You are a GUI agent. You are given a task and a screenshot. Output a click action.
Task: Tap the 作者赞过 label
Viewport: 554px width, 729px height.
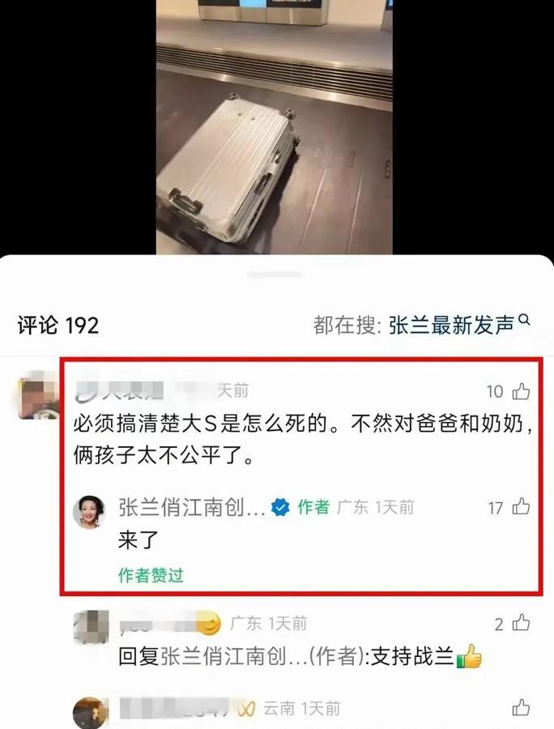(151, 575)
